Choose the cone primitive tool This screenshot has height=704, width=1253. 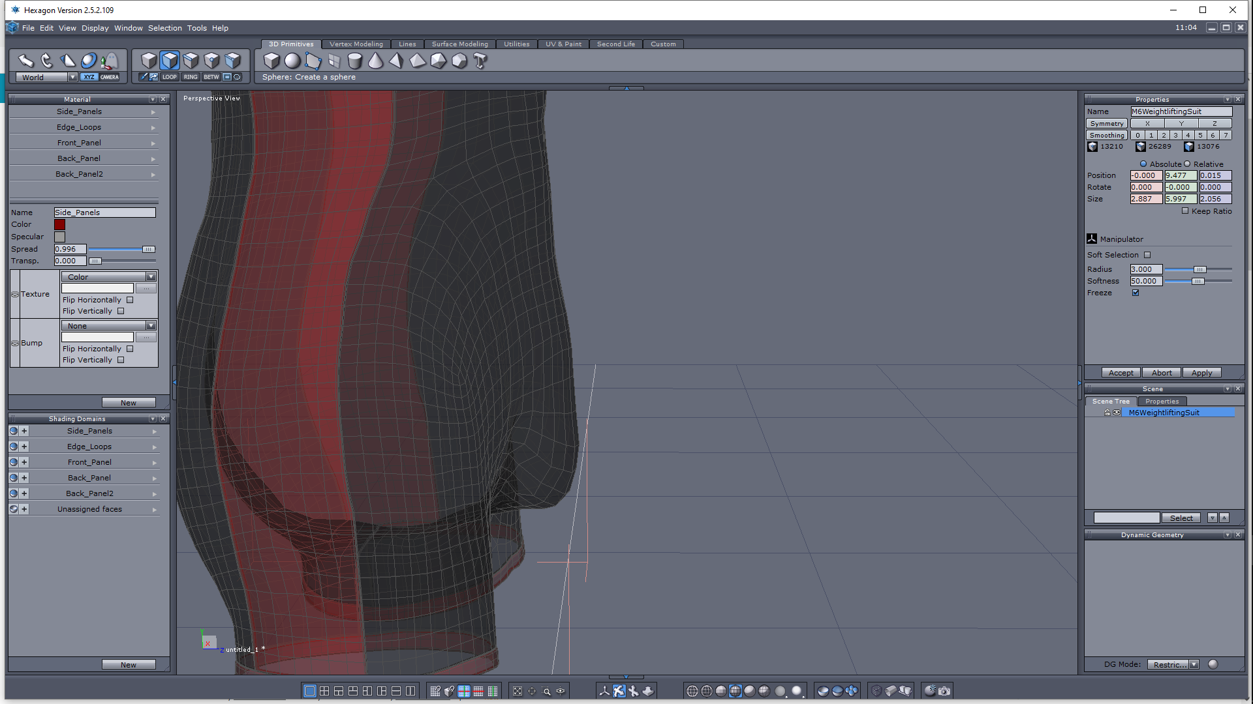click(x=375, y=61)
